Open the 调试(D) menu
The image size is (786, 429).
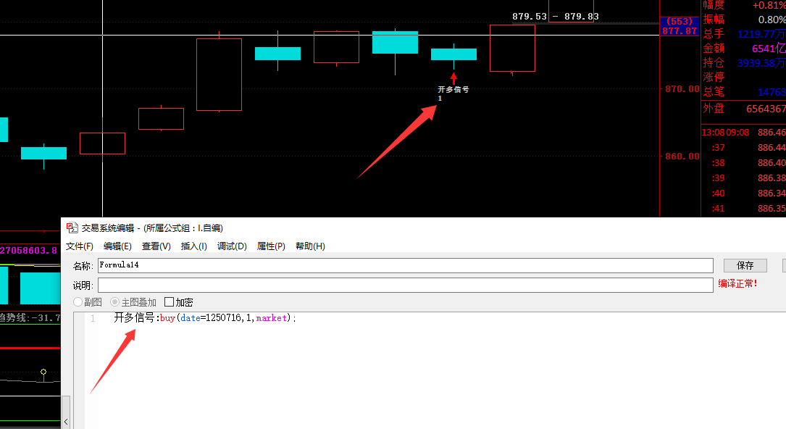coord(232,246)
